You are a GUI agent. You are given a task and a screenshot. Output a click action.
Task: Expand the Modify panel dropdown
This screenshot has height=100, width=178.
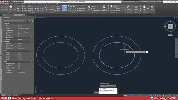click(x=32, y=13)
